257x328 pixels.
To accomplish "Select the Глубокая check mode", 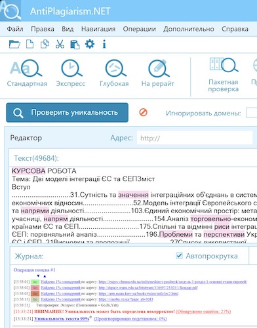I will pyautogui.click(x=114, y=73).
